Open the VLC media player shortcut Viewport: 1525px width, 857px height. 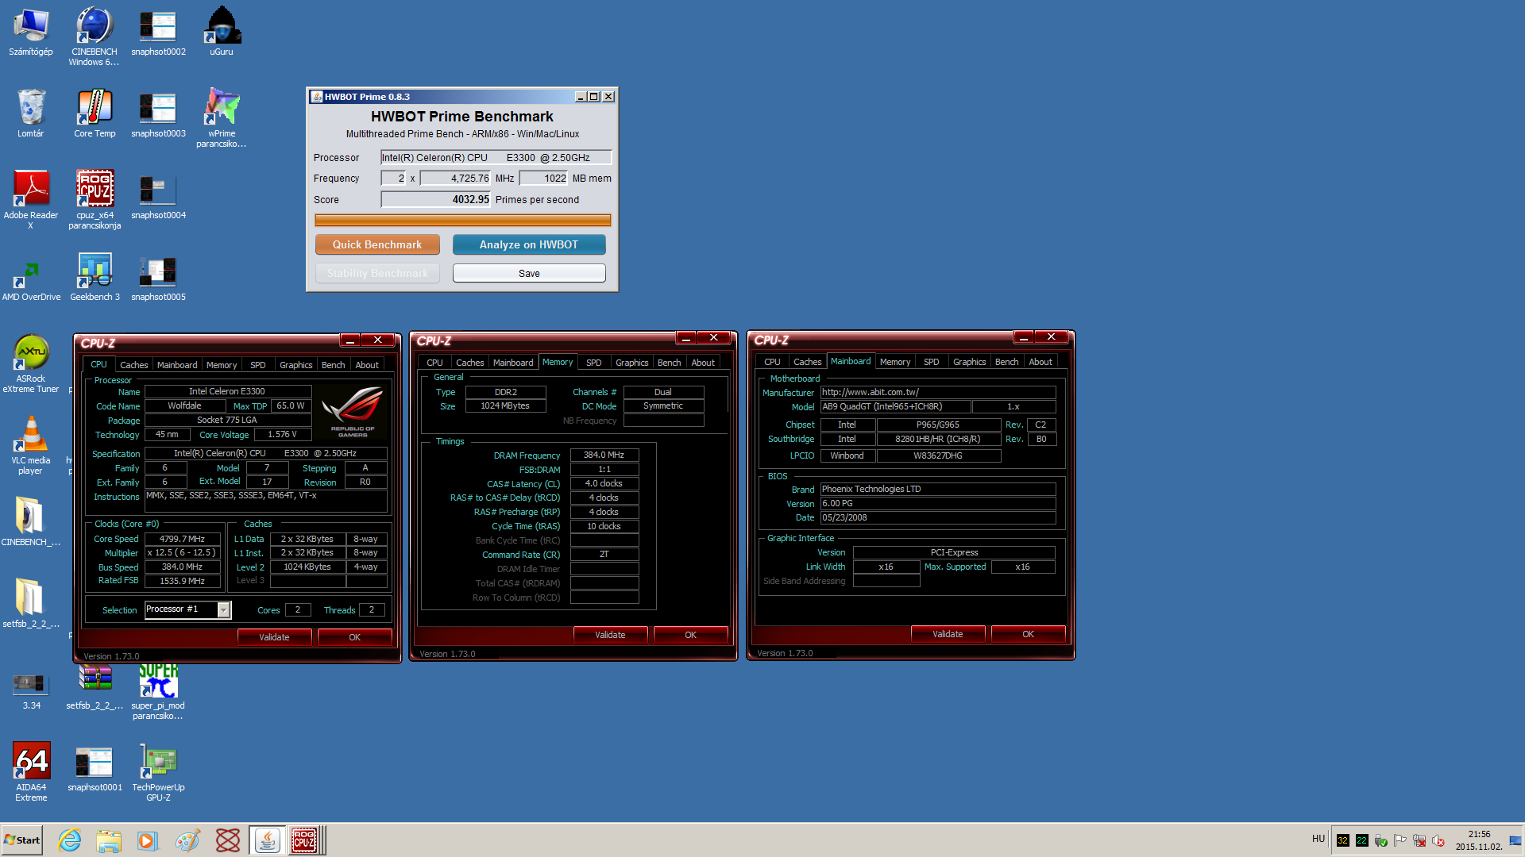click(x=31, y=444)
